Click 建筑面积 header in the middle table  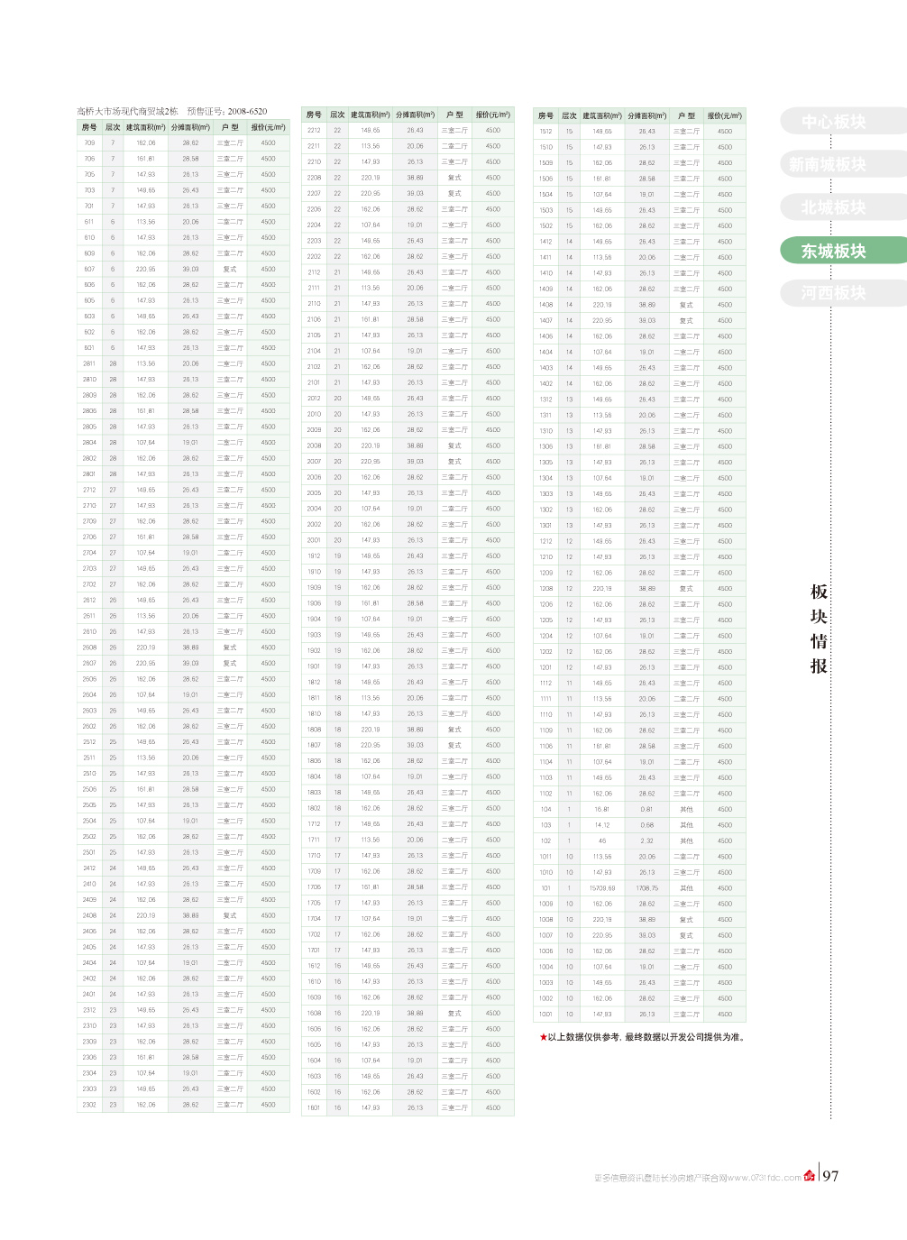coord(370,115)
